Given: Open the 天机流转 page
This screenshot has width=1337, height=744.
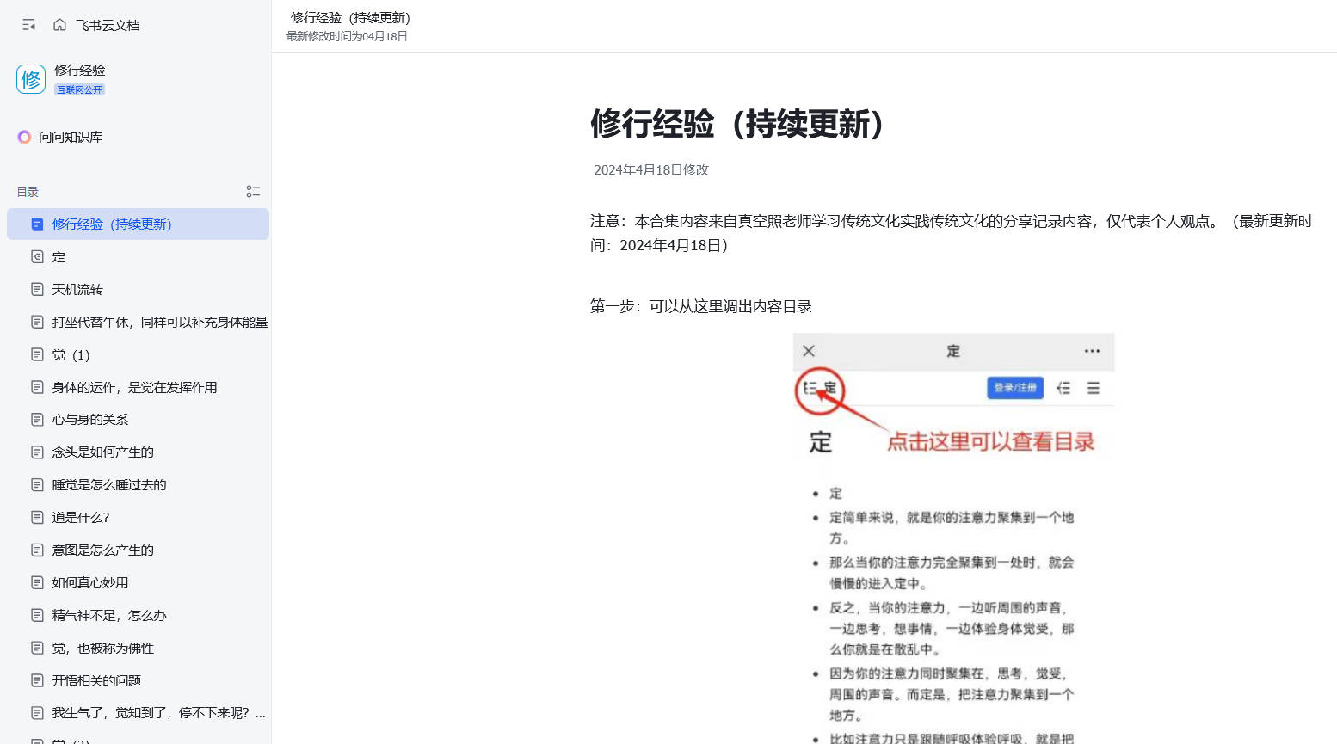Looking at the screenshot, I should click(138, 289).
